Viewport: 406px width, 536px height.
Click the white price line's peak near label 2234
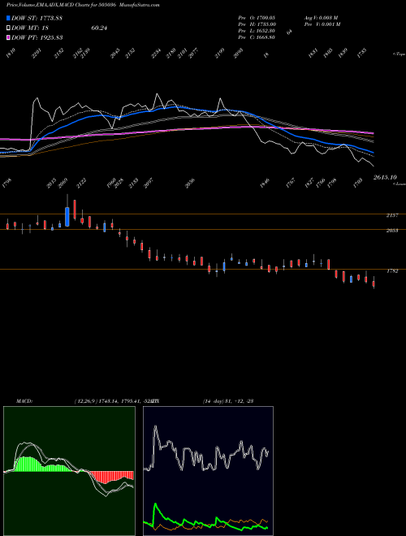(x=157, y=93)
